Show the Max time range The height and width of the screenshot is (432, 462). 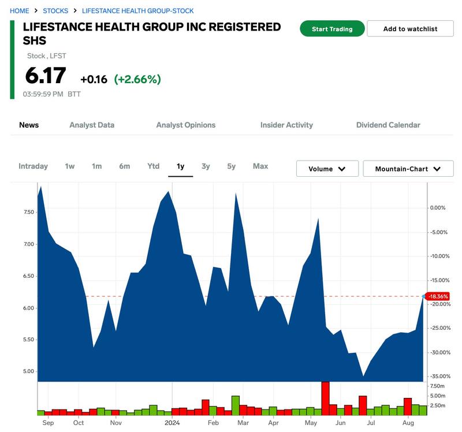(260, 166)
